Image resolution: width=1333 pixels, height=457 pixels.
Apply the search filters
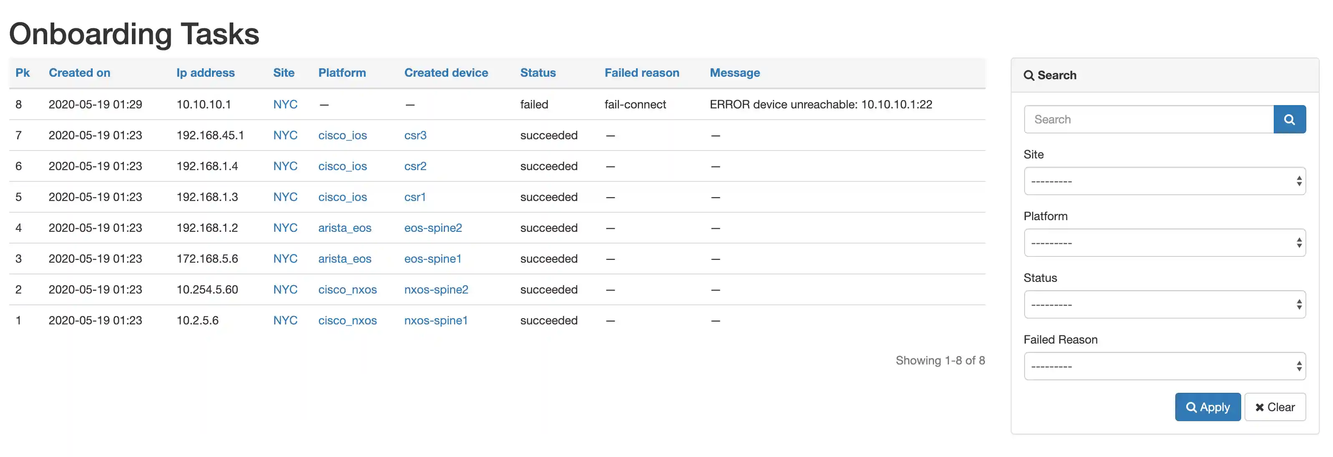click(1207, 407)
